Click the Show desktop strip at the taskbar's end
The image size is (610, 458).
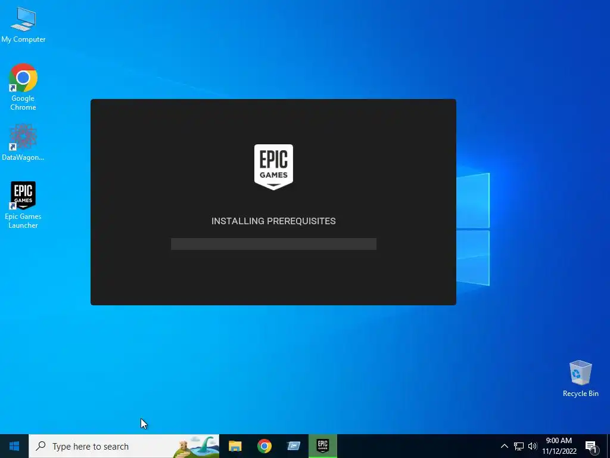(x=608, y=446)
